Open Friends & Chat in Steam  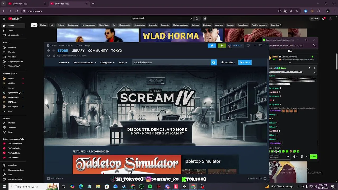tap(256, 178)
